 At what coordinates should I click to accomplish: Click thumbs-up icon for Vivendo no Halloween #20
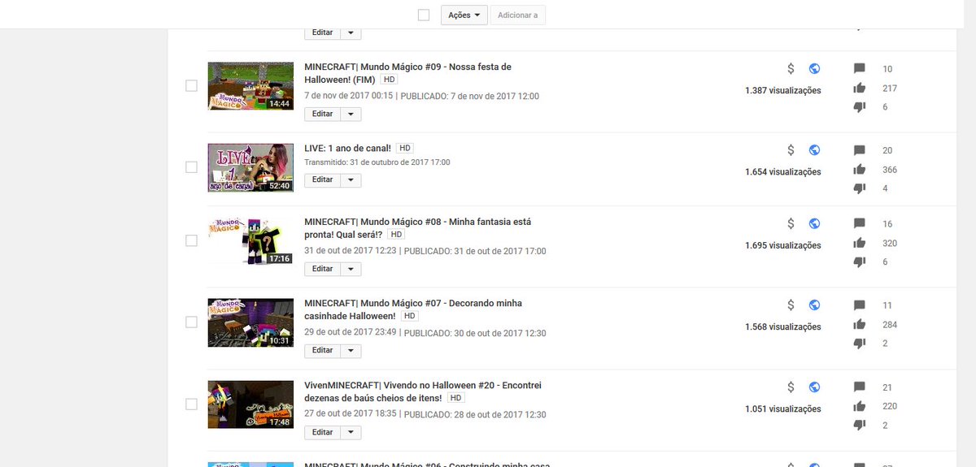coord(859,406)
